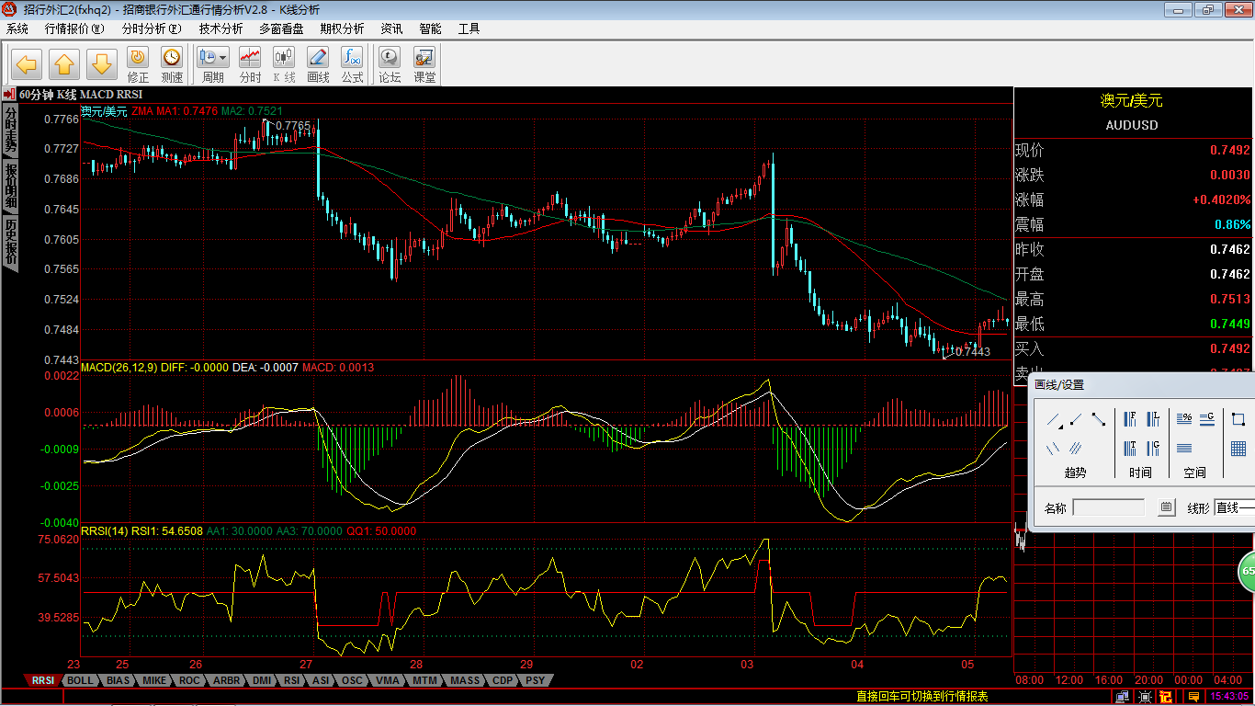Open the 分时分析 menu
This screenshot has width=1255, height=706.
coord(152,28)
